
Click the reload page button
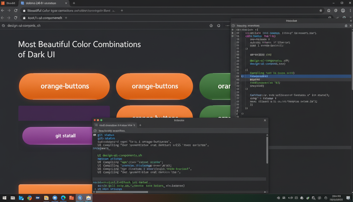click(16, 11)
